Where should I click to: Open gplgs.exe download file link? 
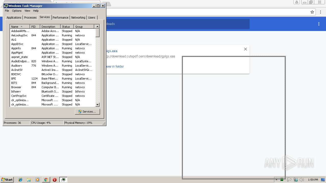tap(112, 51)
